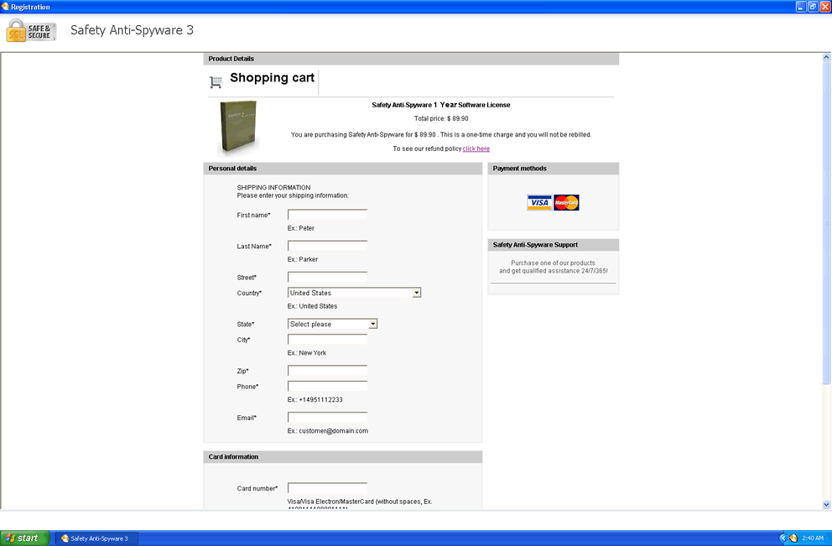
Task: Open the Windows Start menu
Action: tap(23, 538)
